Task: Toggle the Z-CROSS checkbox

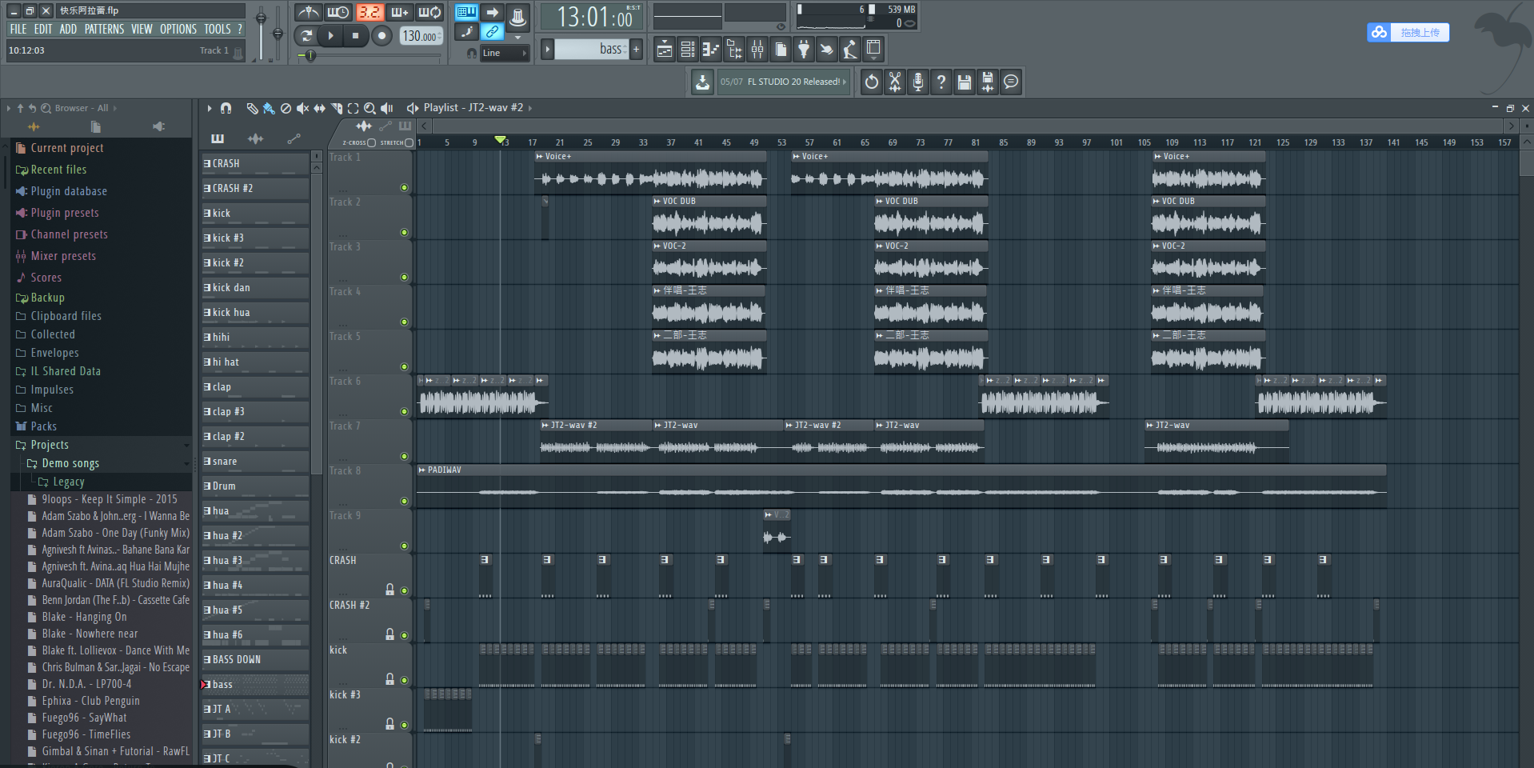Action: (x=371, y=143)
